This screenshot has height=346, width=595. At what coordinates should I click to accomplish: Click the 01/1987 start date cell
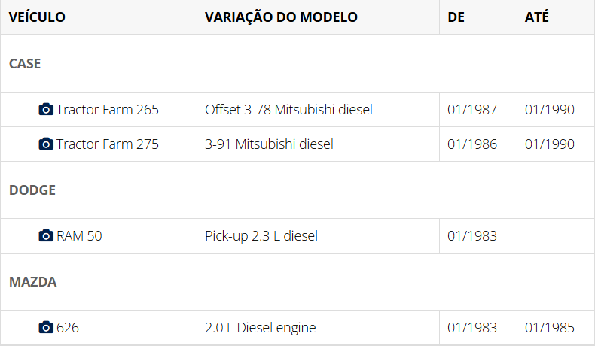[472, 110]
